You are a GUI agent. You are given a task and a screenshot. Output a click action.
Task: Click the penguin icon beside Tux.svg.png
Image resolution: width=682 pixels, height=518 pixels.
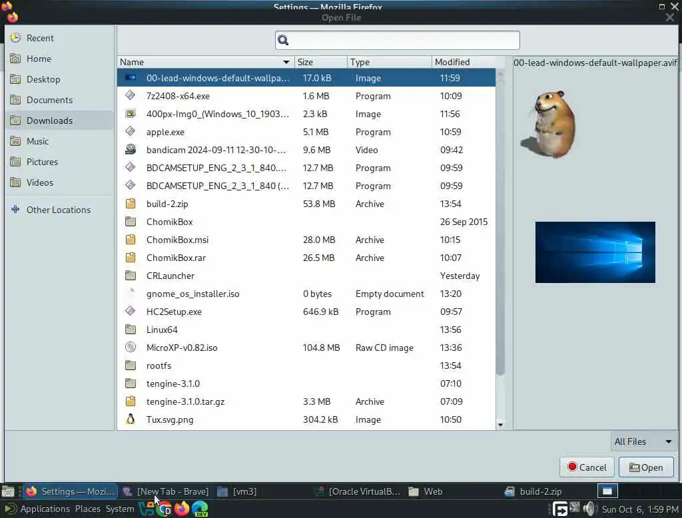tap(131, 419)
